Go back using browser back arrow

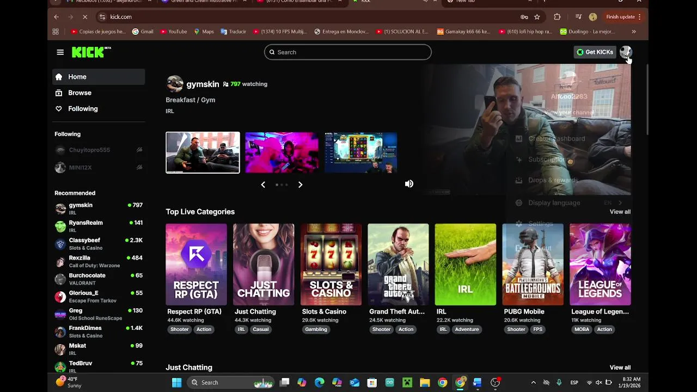point(56,17)
